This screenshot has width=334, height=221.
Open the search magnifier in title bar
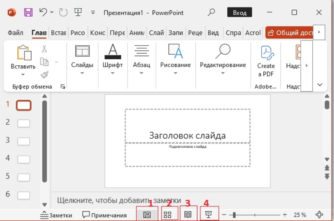click(211, 12)
